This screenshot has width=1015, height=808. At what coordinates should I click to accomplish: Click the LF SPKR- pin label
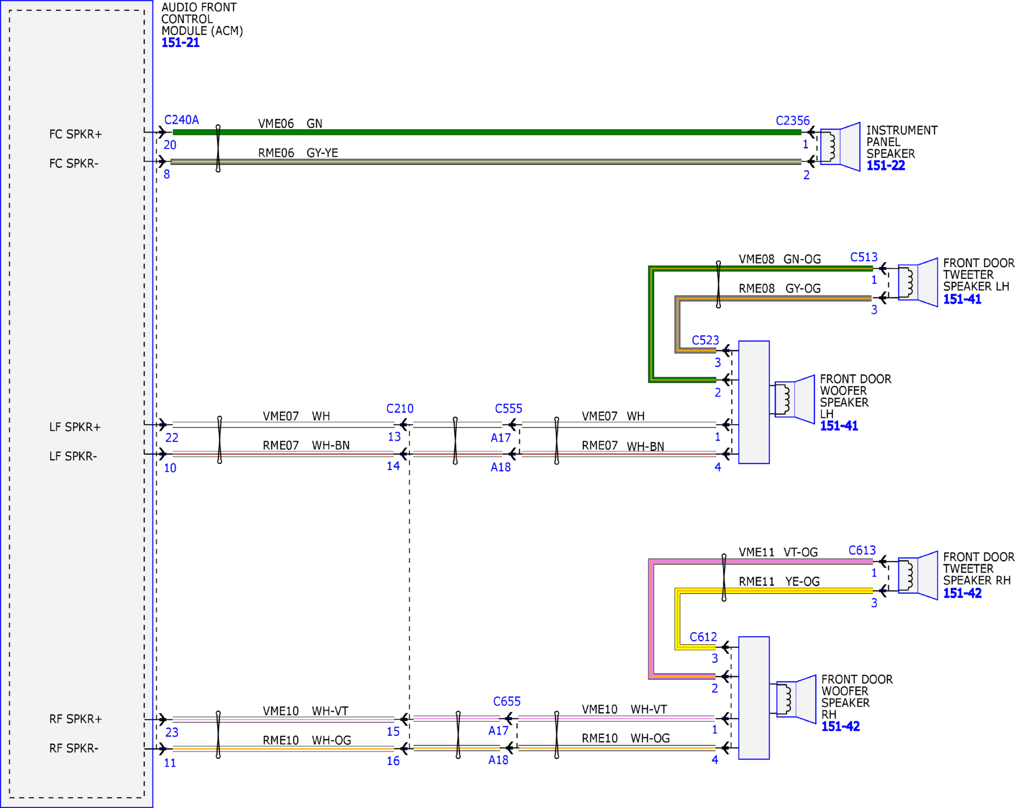pos(73,456)
